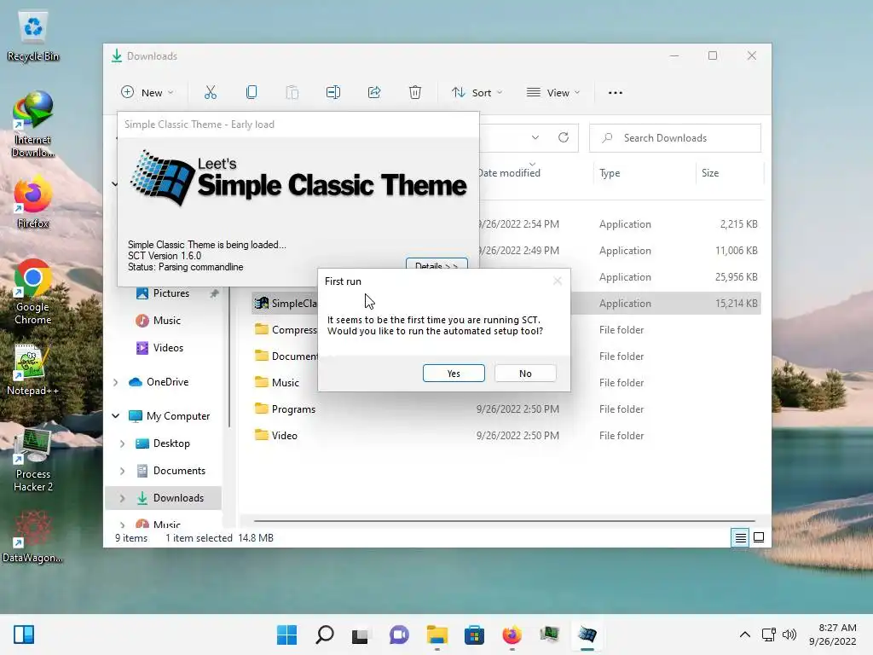Open Notepad++ desktop shortcut

[x=33, y=370]
